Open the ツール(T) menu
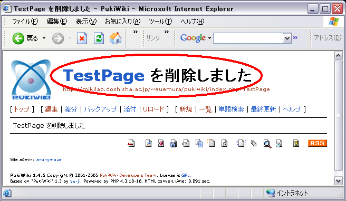 (x=160, y=22)
